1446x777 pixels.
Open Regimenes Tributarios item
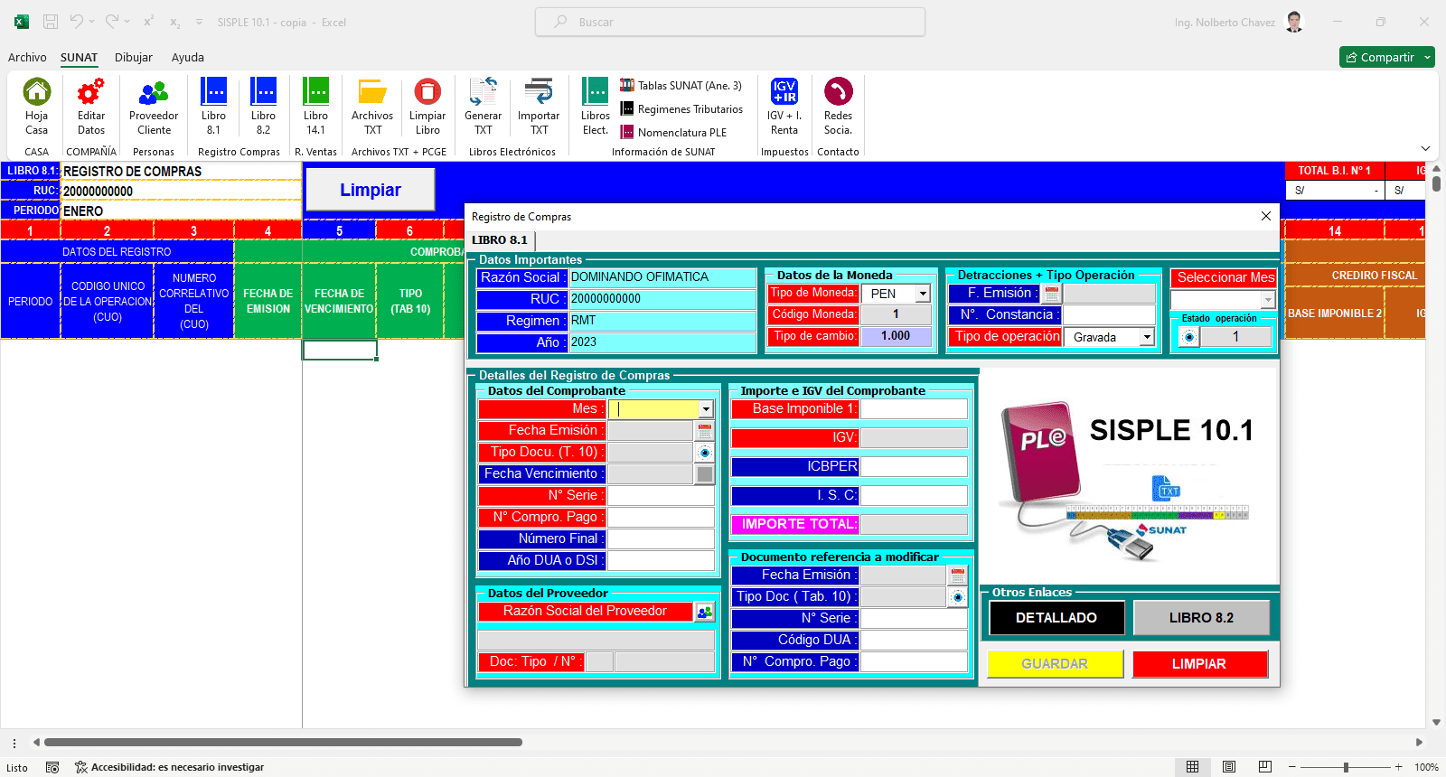(x=681, y=109)
